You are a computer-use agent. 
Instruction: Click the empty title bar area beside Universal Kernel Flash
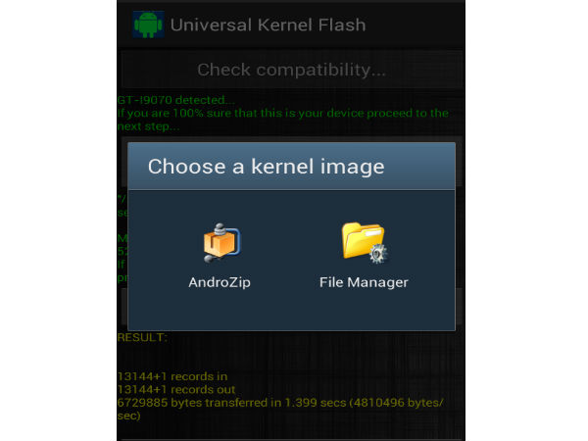click(415, 25)
